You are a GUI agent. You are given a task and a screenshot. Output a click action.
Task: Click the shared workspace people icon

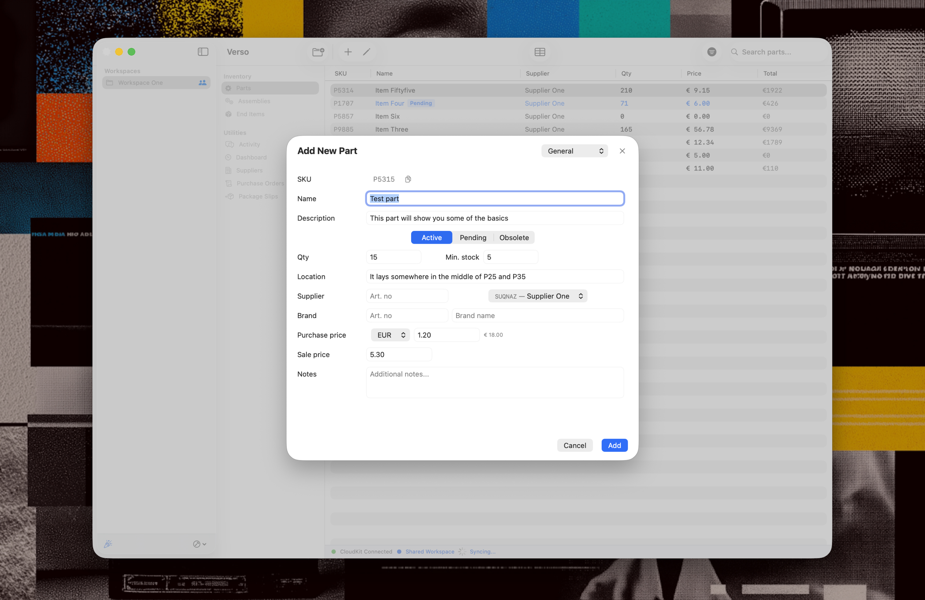[x=202, y=83]
